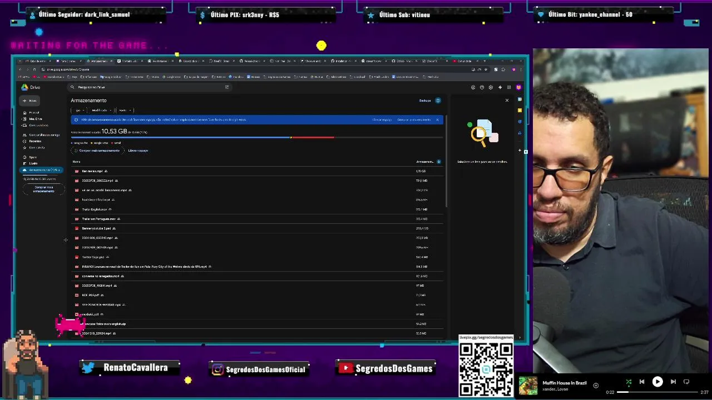This screenshot has width=712, height=400.
Task: Open search filter options in Drive search bar
Action: [x=226, y=87]
